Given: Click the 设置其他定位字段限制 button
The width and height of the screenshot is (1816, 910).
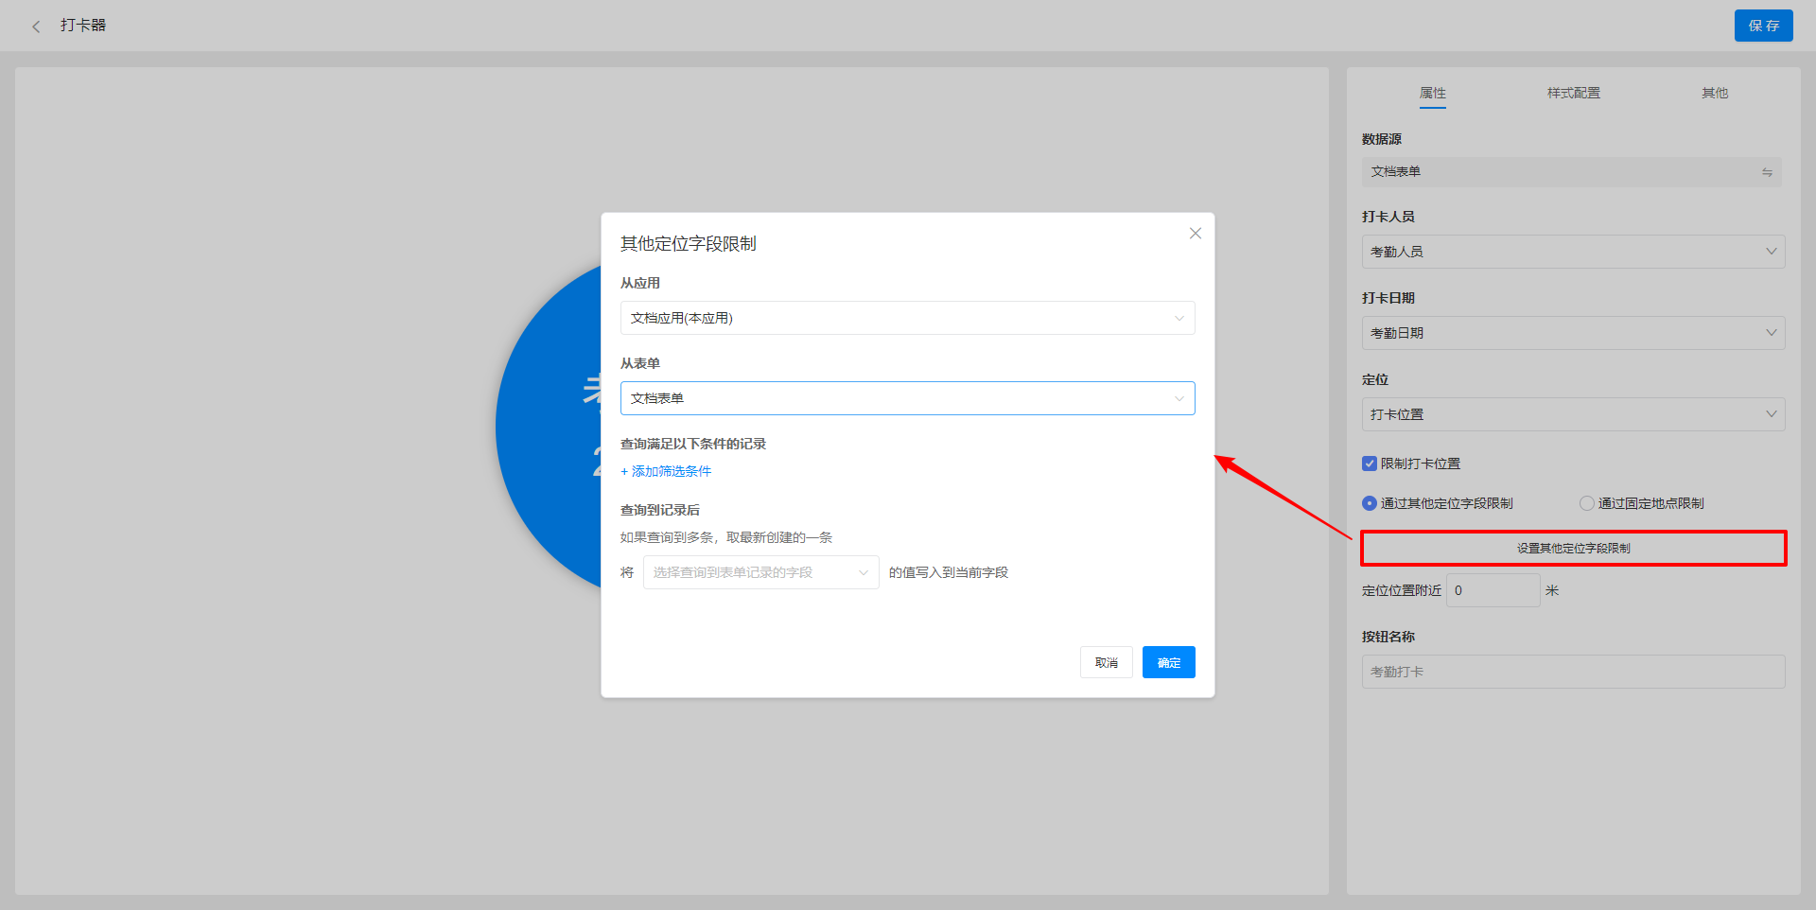Looking at the screenshot, I should pos(1573,549).
